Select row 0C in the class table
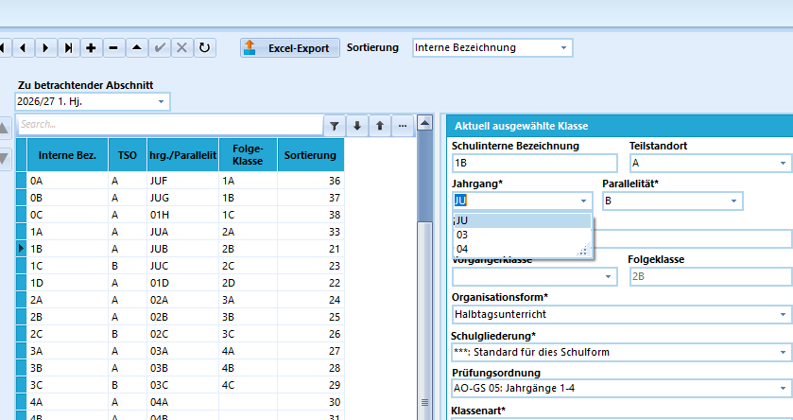The width and height of the screenshot is (793, 420). click(x=180, y=215)
